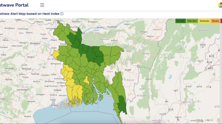222x124 pixels.
Task: Click the Baripada city label
Action: tap(31, 101)
